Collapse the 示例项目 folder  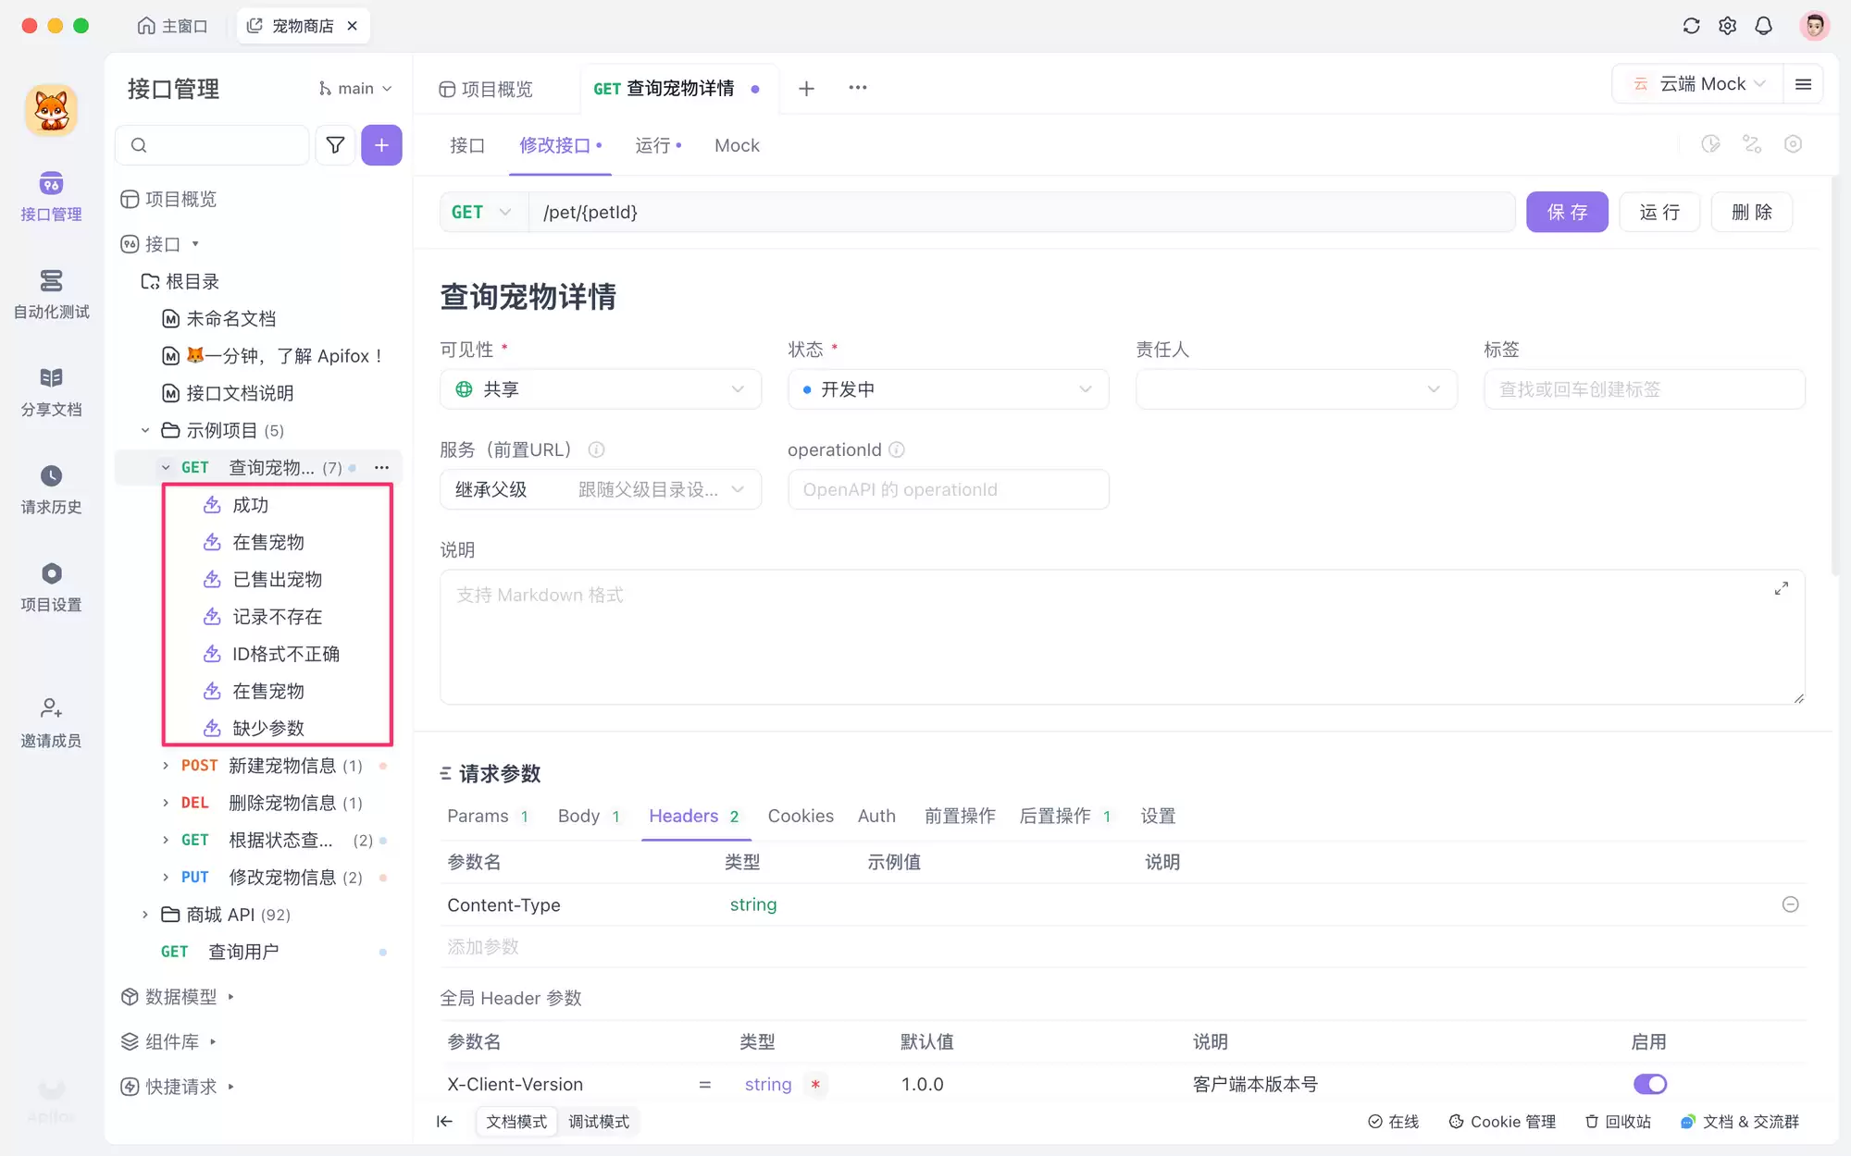(145, 430)
